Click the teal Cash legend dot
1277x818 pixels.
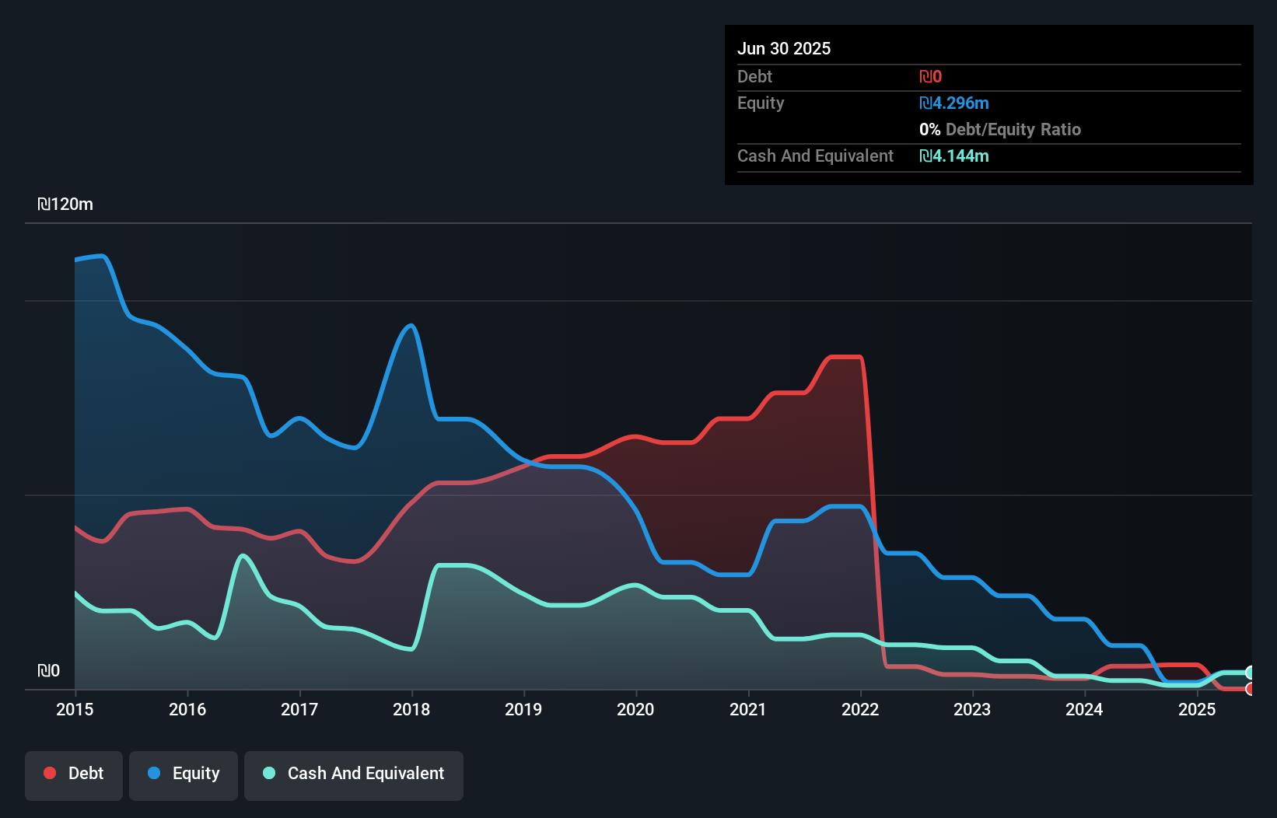pyautogui.click(x=269, y=773)
